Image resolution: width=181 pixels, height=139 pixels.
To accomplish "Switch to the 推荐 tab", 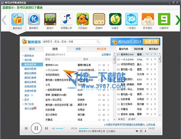I will click(x=55, y=49).
